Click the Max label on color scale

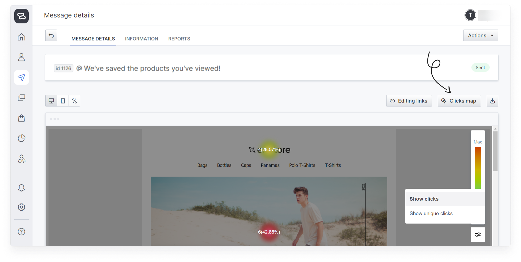[478, 142]
